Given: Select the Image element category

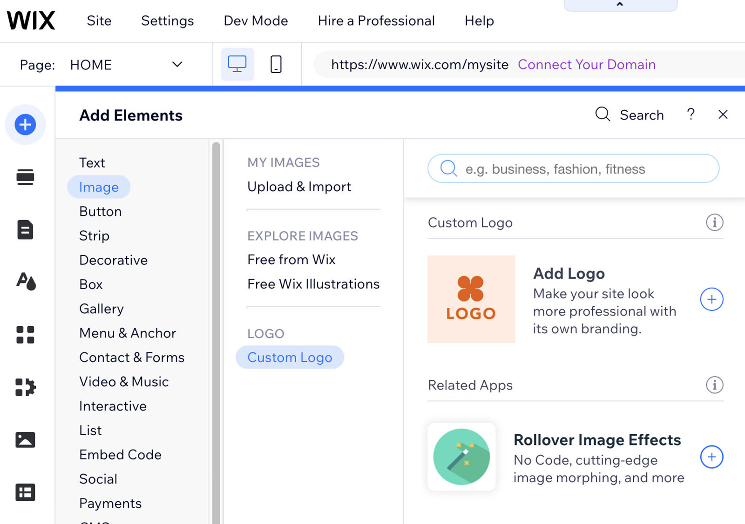Looking at the screenshot, I should tap(99, 187).
